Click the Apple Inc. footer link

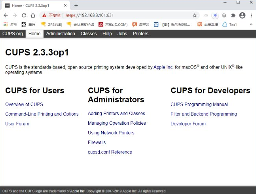[78, 191]
